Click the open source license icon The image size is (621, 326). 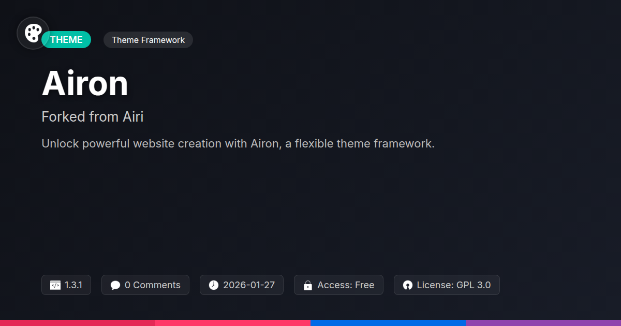[408, 285]
